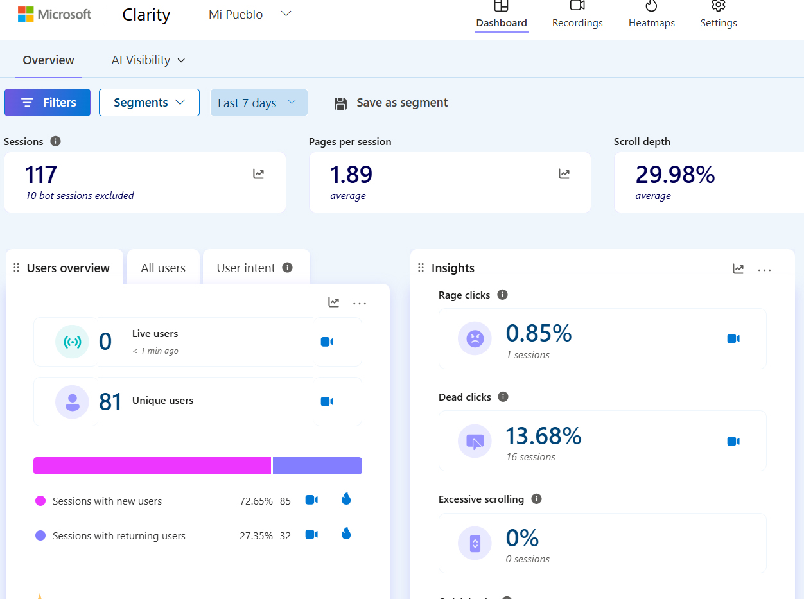Screen dimensions: 804x599
Task: Switch to the All users tab
Action: click(163, 268)
